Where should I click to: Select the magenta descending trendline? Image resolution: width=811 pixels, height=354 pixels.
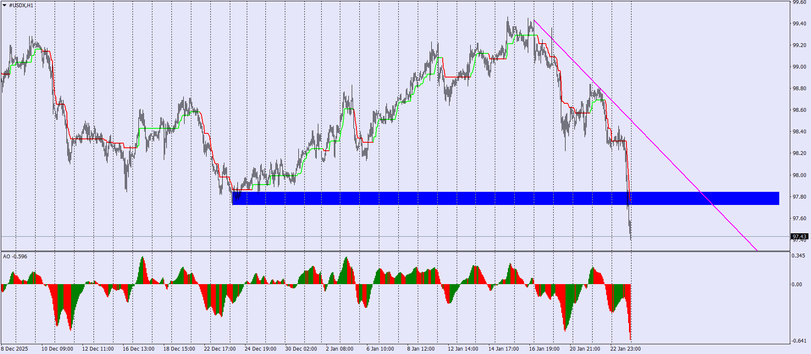645,135
